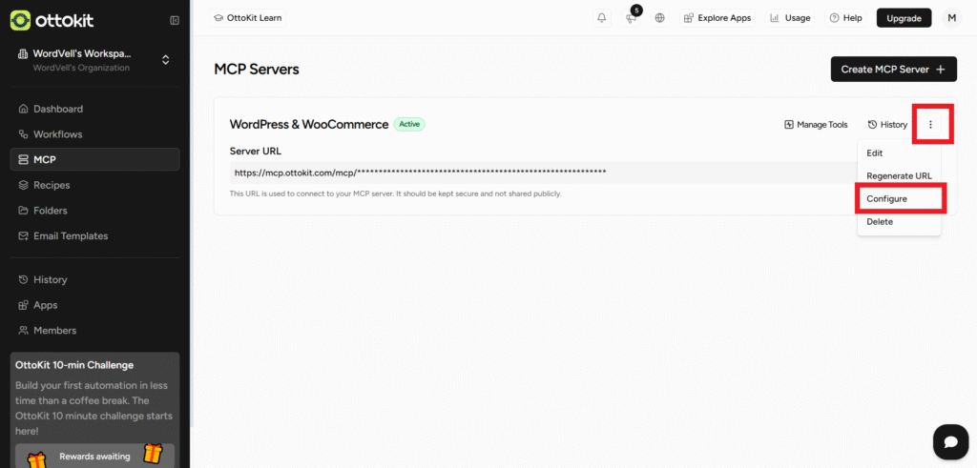
Task: Select Delete from server menu
Action: pyautogui.click(x=899, y=221)
